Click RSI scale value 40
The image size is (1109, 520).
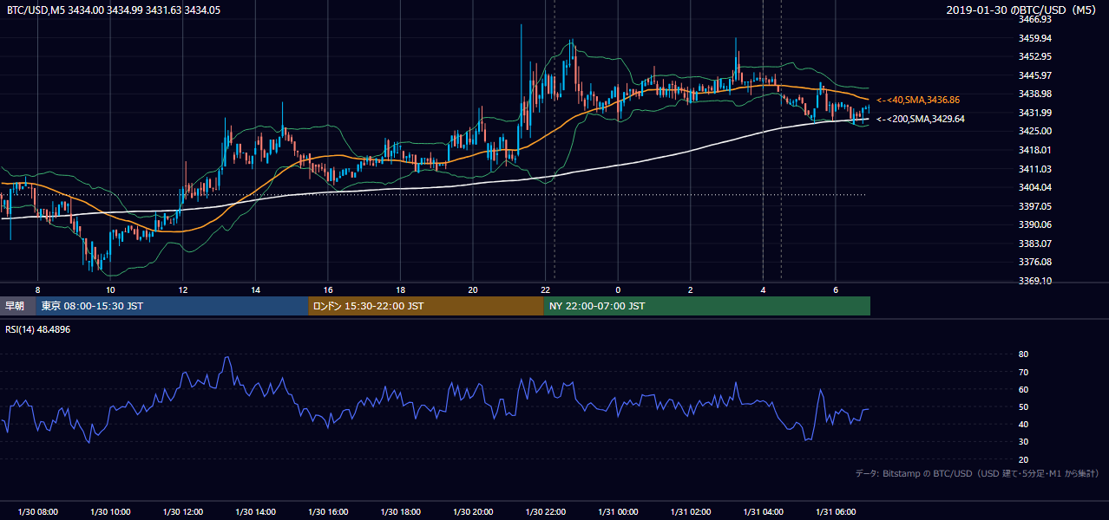click(1023, 424)
